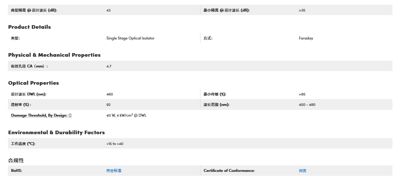
Task: Click the Optical Properties heading
Action: (x=33, y=83)
